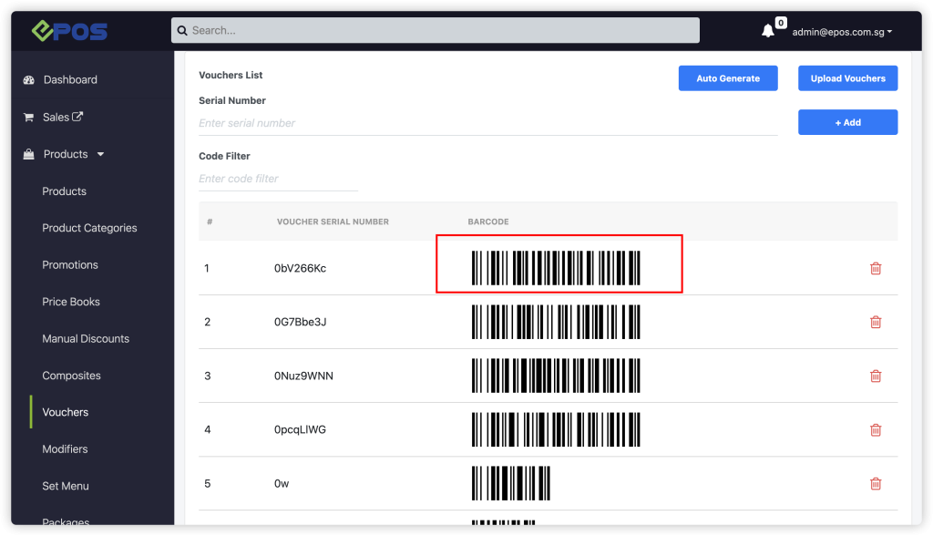Image resolution: width=933 pixels, height=536 pixels.
Task: Select serial number text 0G7Bbe3J
Action: pyautogui.click(x=300, y=322)
